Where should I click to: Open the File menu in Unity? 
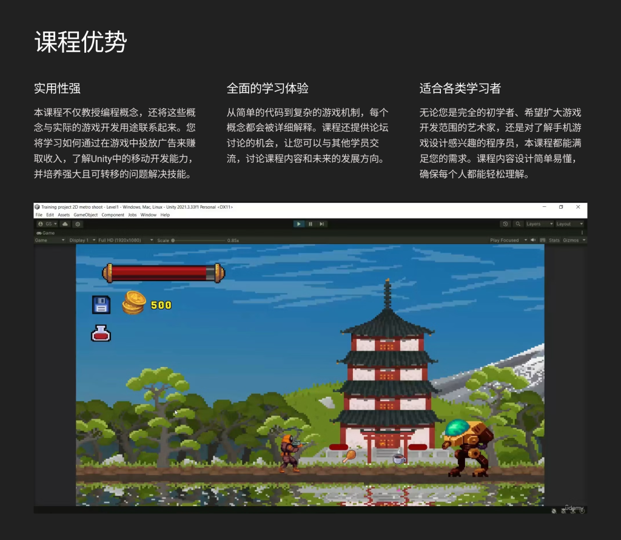pyautogui.click(x=39, y=215)
